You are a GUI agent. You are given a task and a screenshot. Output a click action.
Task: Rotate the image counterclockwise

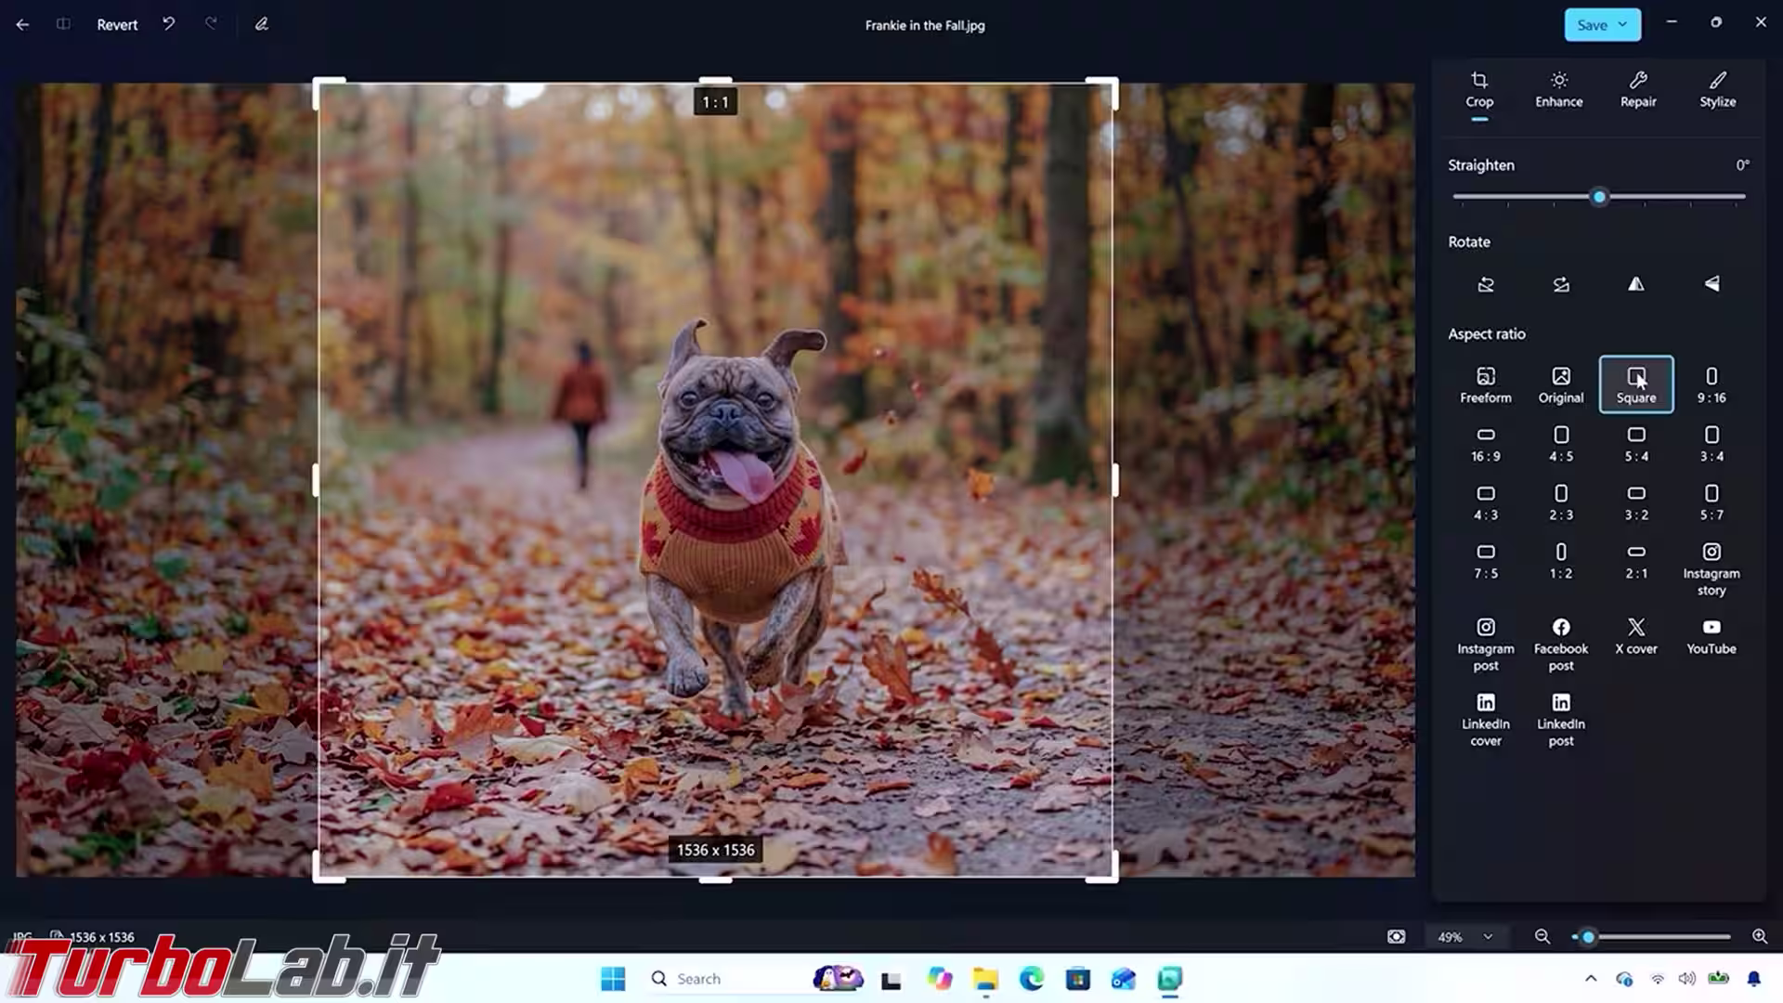(1486, 284)
